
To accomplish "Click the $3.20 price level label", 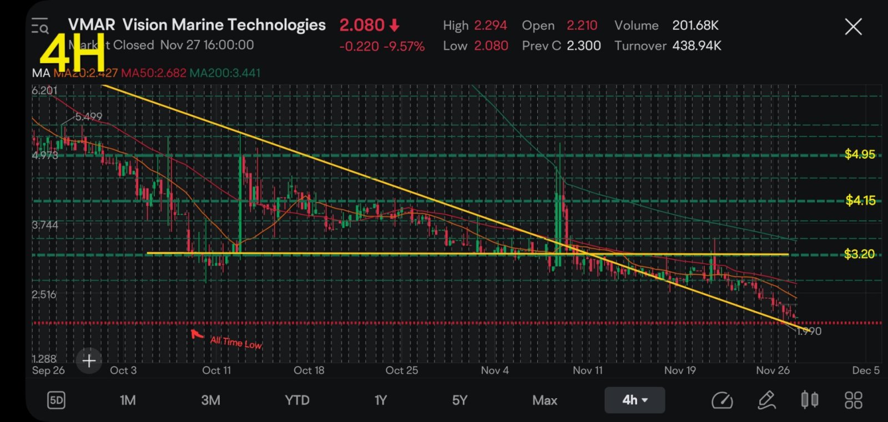I will 859,254.
